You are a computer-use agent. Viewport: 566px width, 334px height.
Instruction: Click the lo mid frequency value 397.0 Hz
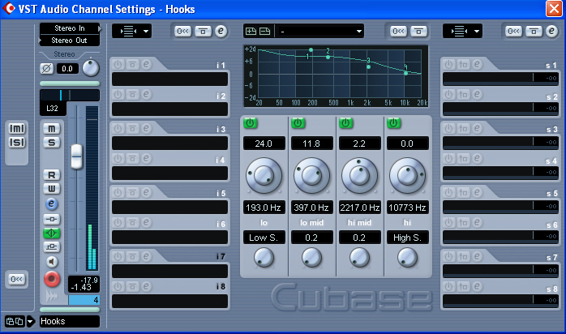[311, 208]
